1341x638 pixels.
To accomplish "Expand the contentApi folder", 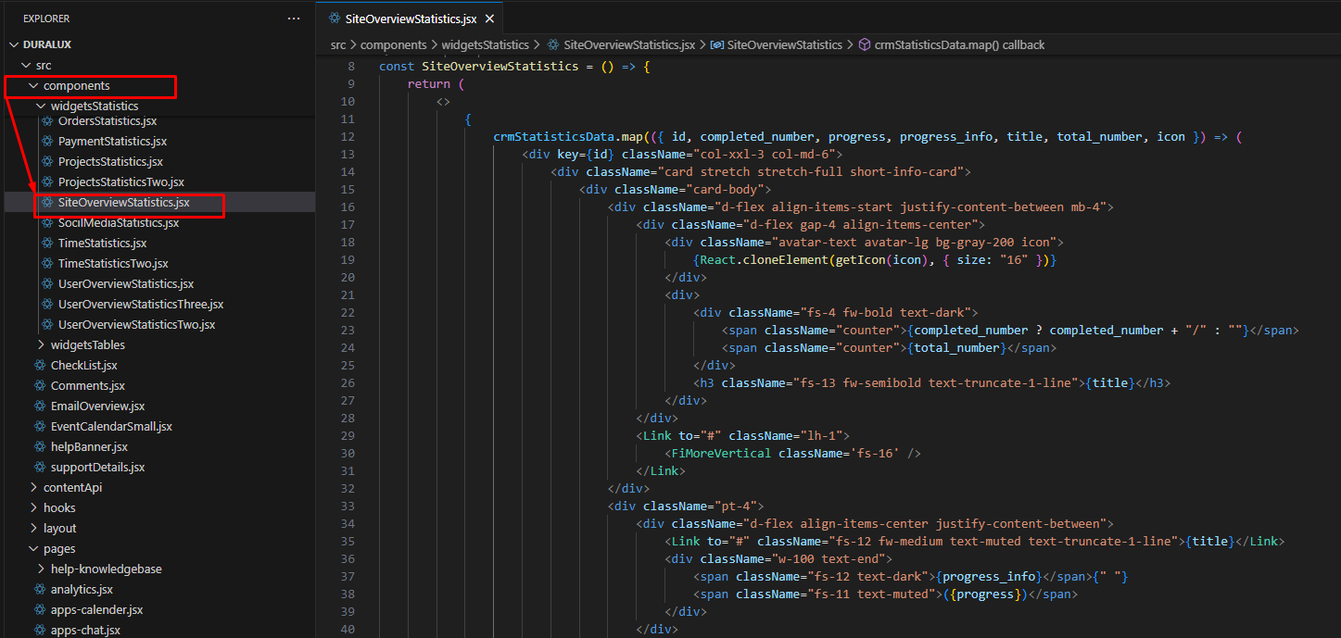I will 33,488.
